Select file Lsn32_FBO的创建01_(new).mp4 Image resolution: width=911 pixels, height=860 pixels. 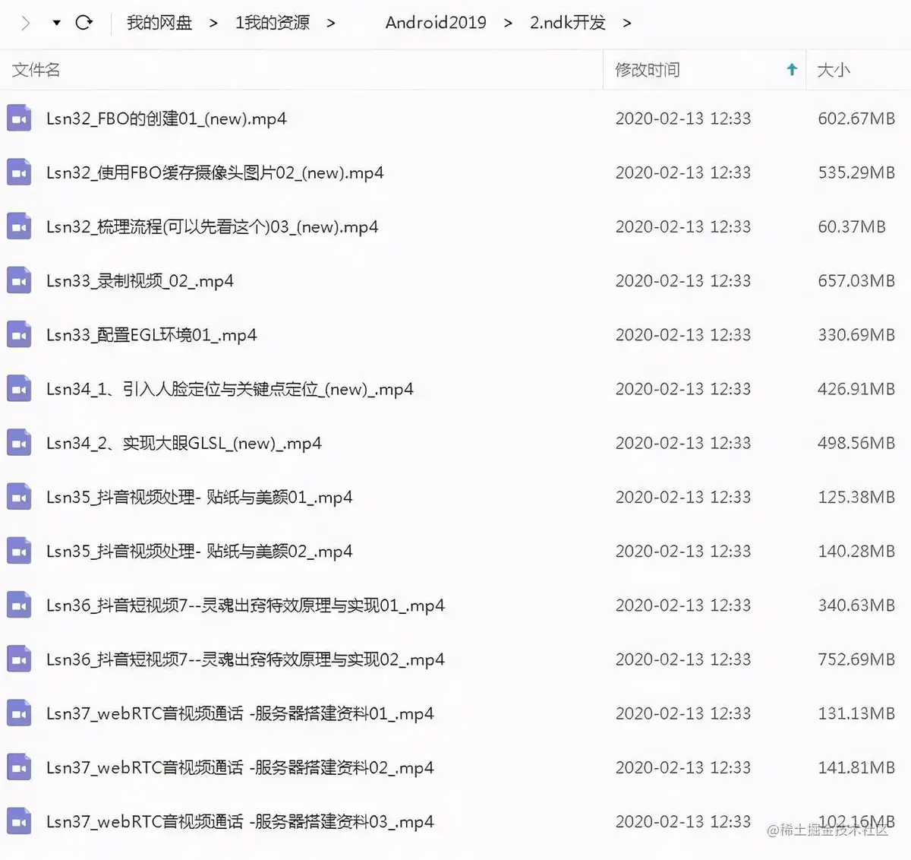click(x=166, y=119)
